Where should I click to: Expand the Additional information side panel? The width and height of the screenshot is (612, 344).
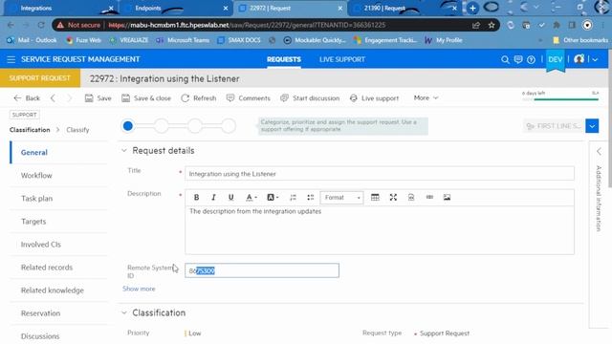coord(599,151)
